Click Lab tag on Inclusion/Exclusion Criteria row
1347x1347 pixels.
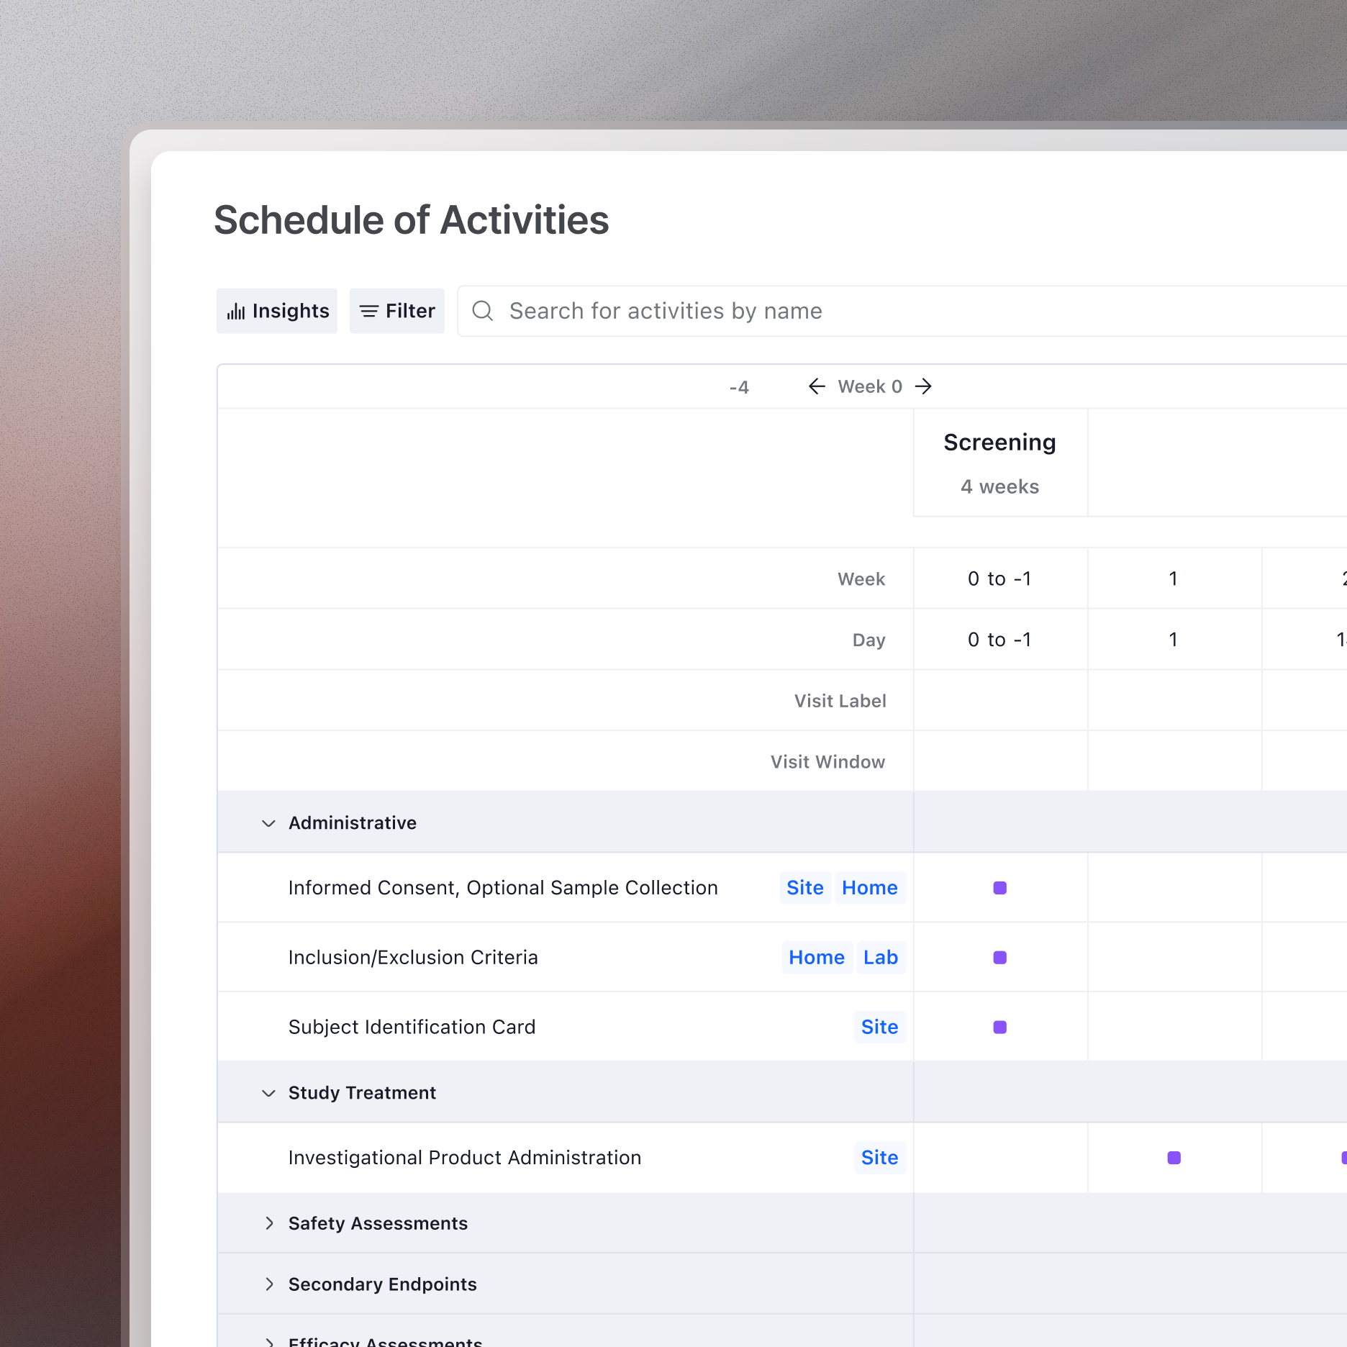(881, 958)
